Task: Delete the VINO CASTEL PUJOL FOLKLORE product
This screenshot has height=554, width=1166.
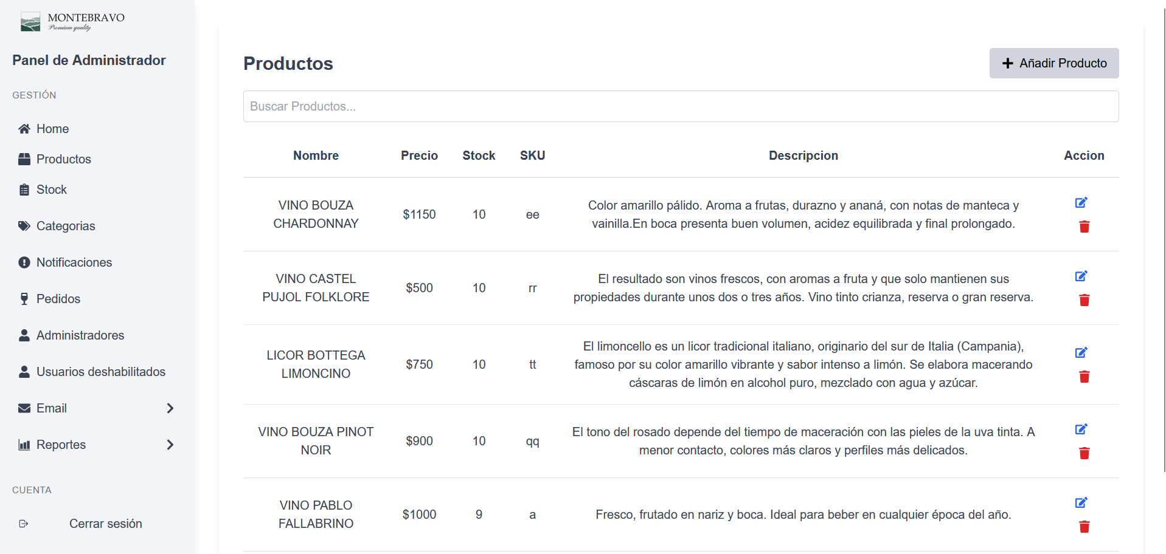Action: [x=1084, y=300]
